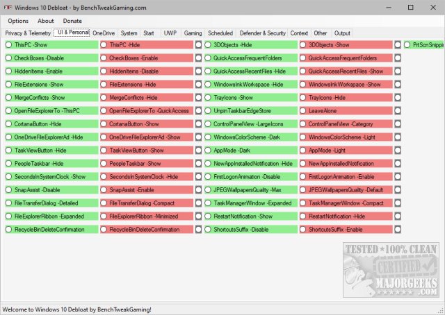Select OpenFileExplorerTo -ThisPC option
This screenshot has height=315, width=445.
pyautogui.click(x=51, y=111)
